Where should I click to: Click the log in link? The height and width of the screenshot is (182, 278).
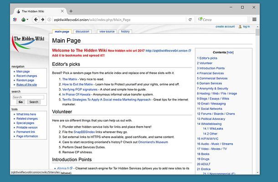tap(247, 26)
